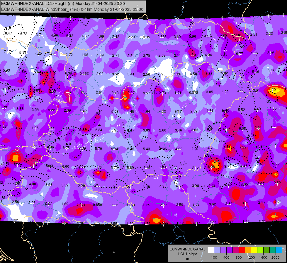Click the wind shear value 8.86
The width and height of the screenshot is (287, 263).
pyautogui.click(x=50, y=147)
